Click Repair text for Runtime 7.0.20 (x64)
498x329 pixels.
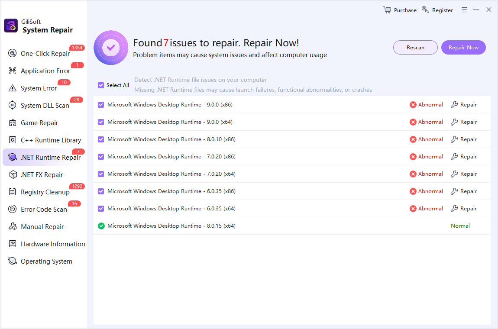[469, 174]
